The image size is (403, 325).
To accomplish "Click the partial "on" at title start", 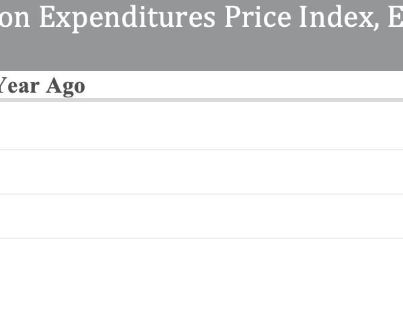I will 15,19.
